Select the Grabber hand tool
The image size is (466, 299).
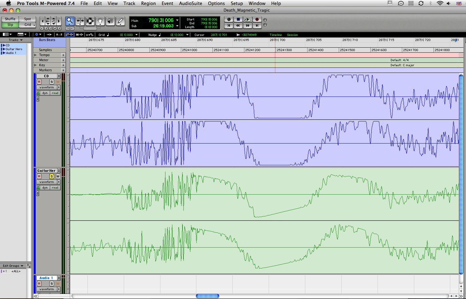click(100, 21)
